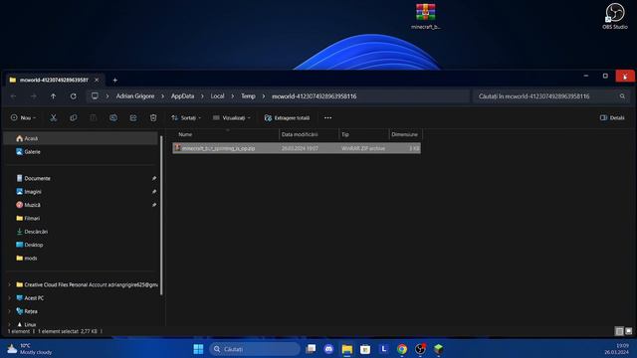This screenshot has width=637, height=358.
Task: Refresh the current folder
Action: pos(73,96)
